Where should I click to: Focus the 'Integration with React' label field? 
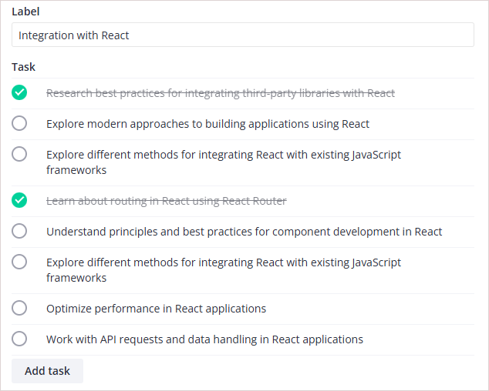(242, 35)
